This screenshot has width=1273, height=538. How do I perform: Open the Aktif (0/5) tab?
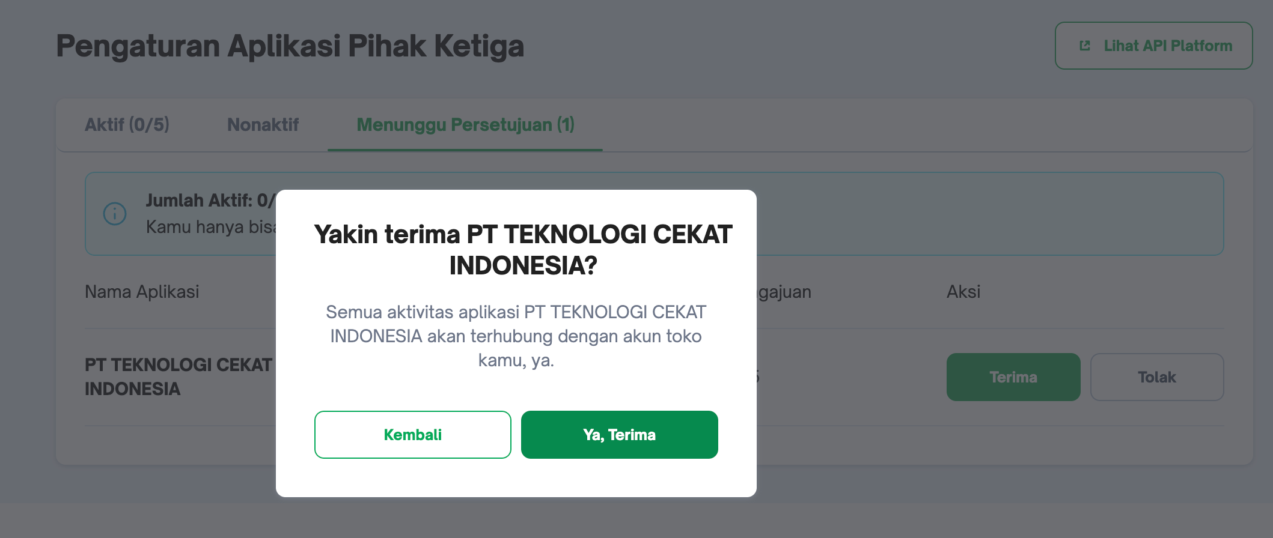[x=127, y=125]
